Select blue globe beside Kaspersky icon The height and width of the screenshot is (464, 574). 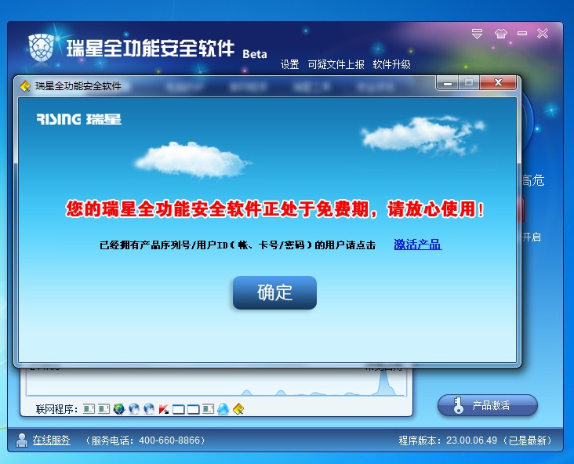pyautogui.click(x=149, y=409)
